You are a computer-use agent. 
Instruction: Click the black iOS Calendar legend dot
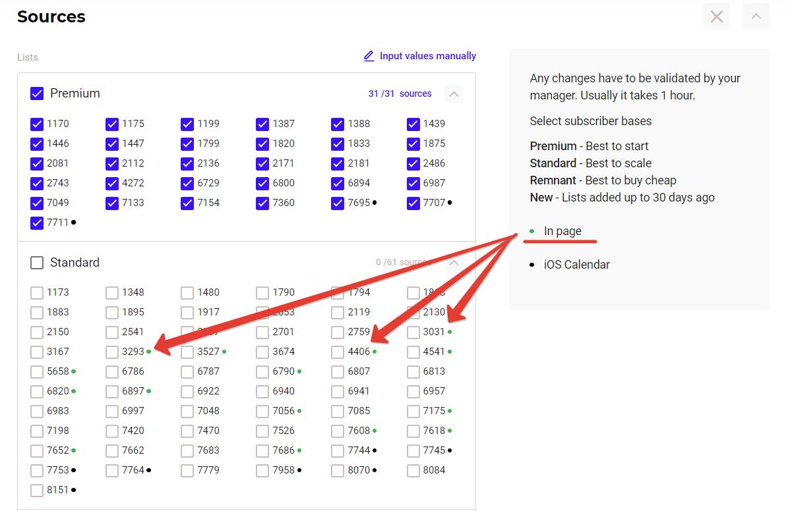(x=532, y=265)
